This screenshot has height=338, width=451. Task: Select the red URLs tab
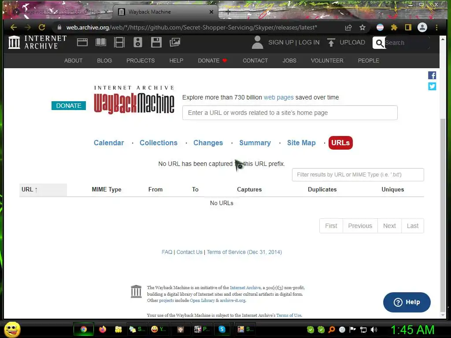[x=340, y=143]
